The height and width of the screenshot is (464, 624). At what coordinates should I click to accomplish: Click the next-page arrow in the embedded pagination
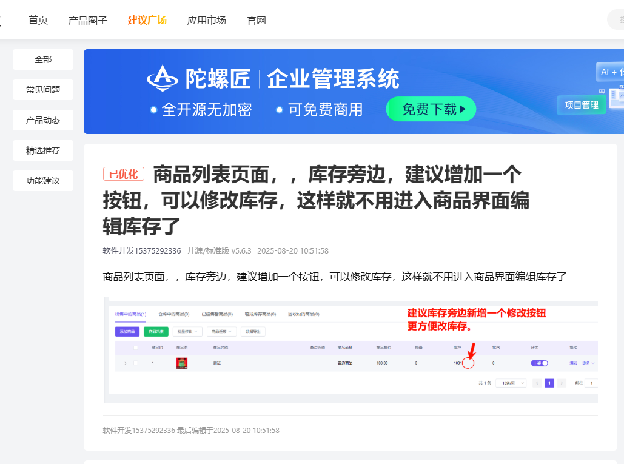[x=562, y=383]
